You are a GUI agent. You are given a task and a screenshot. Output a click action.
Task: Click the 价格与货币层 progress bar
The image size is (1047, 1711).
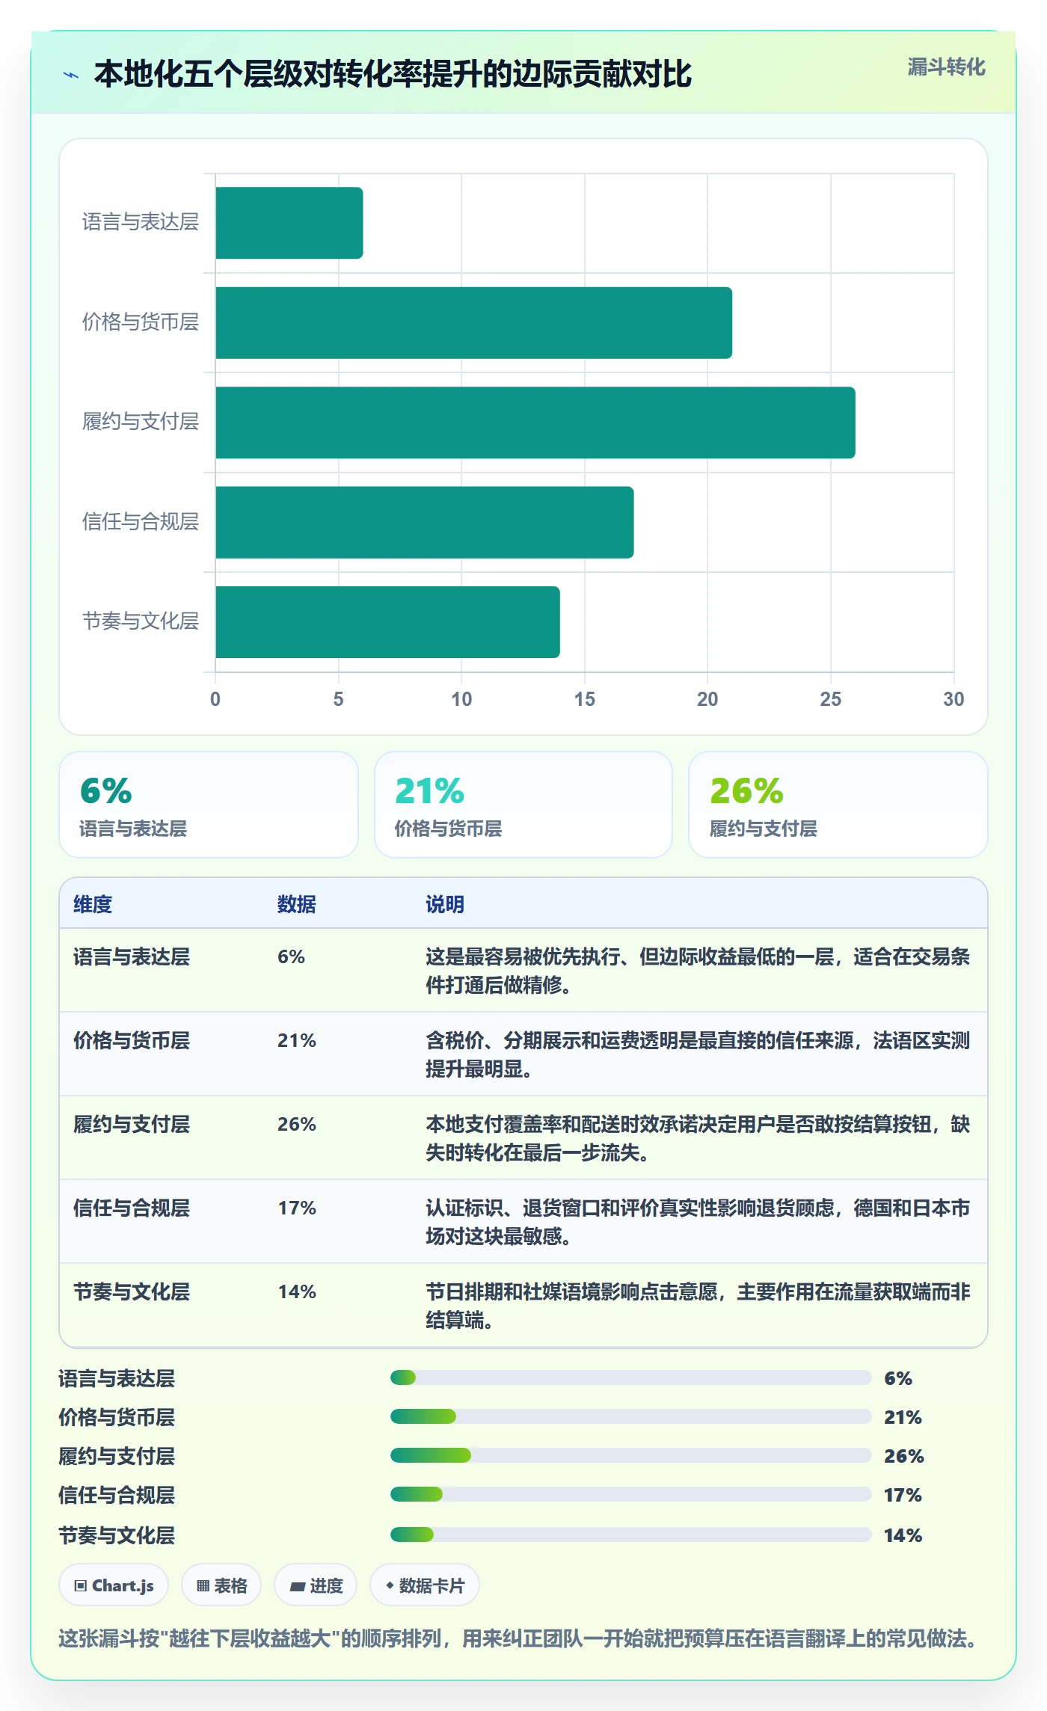coord(631,1416)
